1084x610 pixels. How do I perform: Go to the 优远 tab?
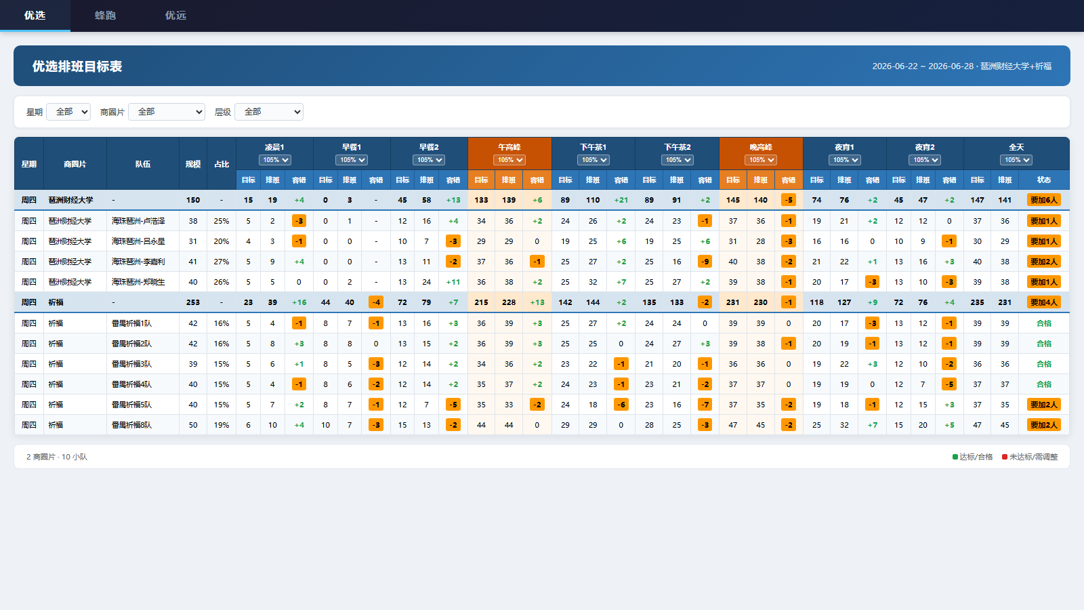[175, 16]
